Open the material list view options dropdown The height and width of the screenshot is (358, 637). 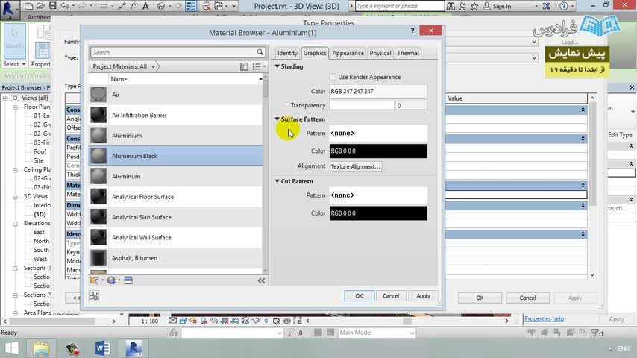coord(259,66)
